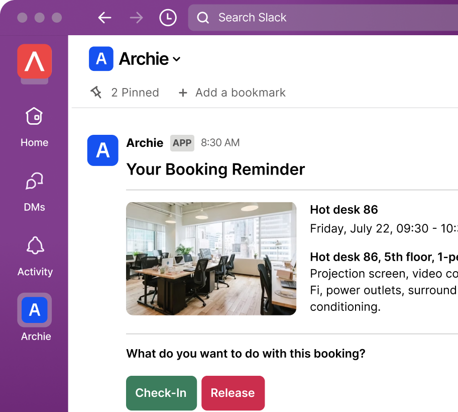Open Activity bell in sidebar
The image size is (458, 412).
[x=35, y=256]
